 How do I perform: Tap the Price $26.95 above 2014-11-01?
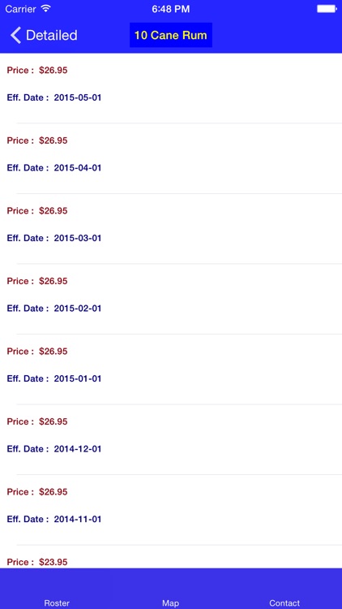37,492
